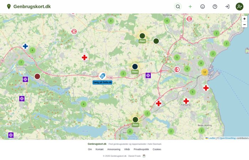Image resolution: width=249 pixels, height=160 pixels.
Task: Open the Leaflet attribution link
Action: [212, 138]
